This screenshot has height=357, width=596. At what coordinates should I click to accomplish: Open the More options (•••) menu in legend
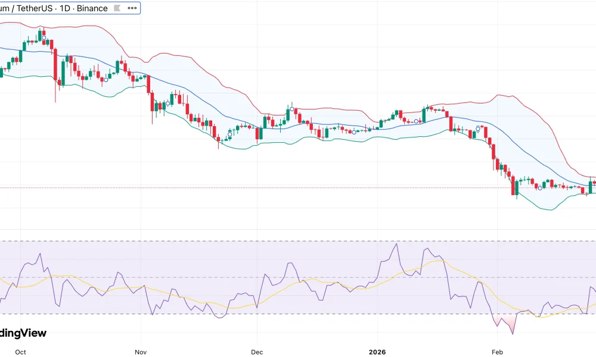132,8
